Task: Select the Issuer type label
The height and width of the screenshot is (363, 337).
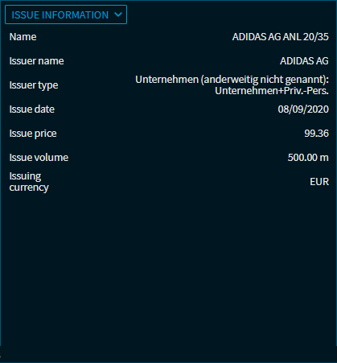Action: point(34,85)
